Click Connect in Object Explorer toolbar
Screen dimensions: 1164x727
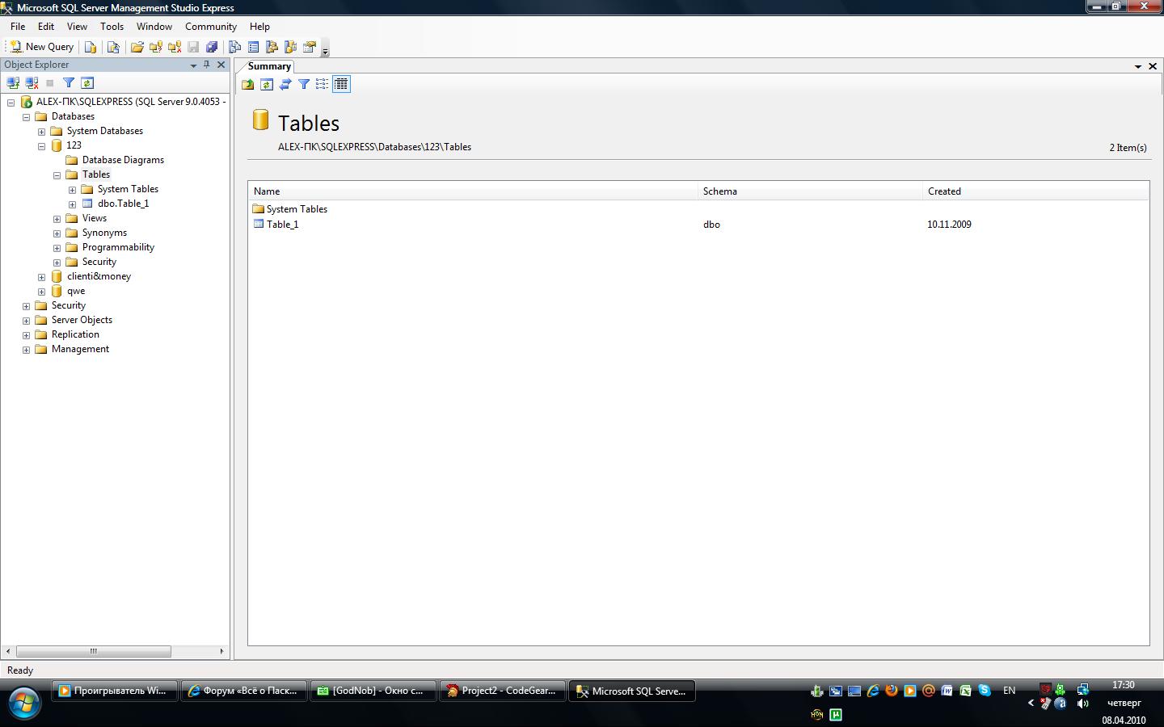[13, 82]
